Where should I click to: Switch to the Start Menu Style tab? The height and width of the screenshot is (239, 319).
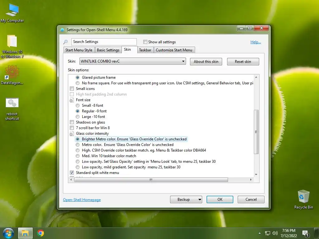coord(79,50)
